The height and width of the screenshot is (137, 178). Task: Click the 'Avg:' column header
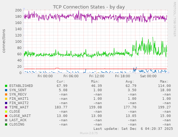click(130, 82)
